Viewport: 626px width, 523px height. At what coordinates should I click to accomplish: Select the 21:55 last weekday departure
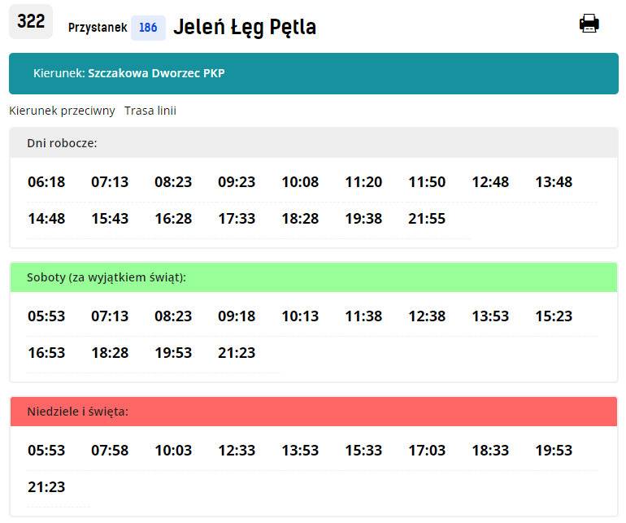(x=427, y=219)
